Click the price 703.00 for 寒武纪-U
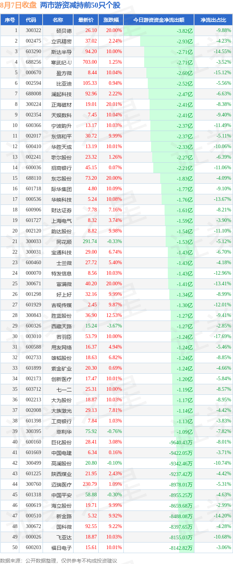This screenshot has height=564, width=233. [x=90, y=62]
